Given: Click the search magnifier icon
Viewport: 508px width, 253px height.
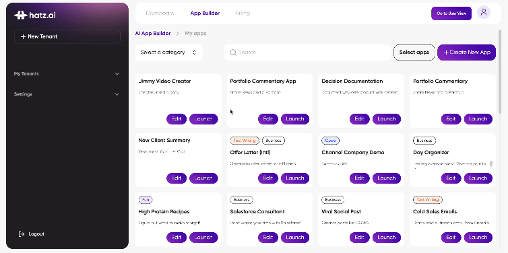Looking at the screenshot, I should point(233,52).
